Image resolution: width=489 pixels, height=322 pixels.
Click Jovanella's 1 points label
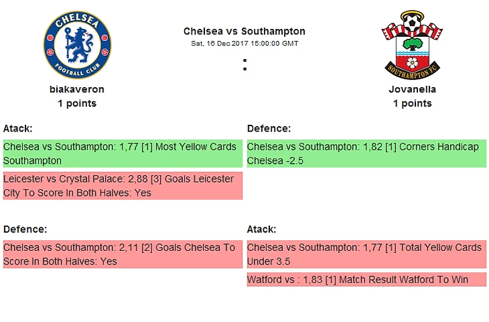click(x=412, y=103)
